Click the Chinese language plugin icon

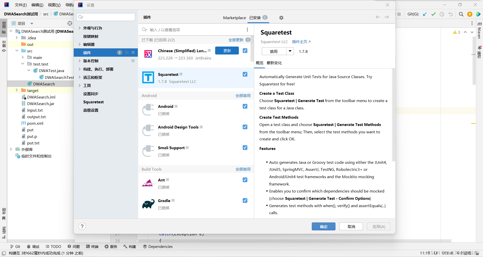[x=148, y=54]
